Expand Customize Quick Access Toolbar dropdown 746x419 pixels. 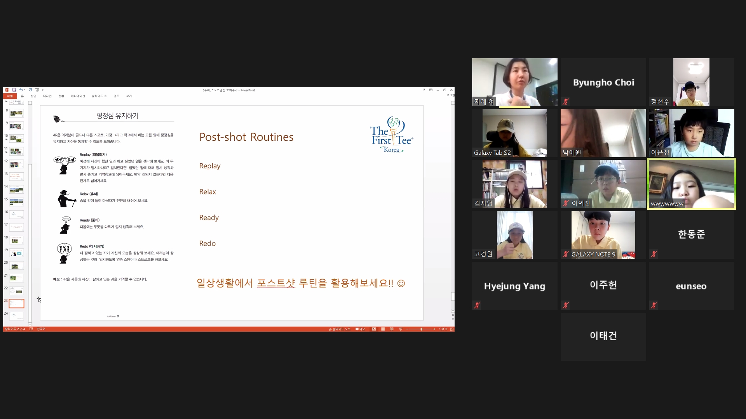(x=43, y=90)
